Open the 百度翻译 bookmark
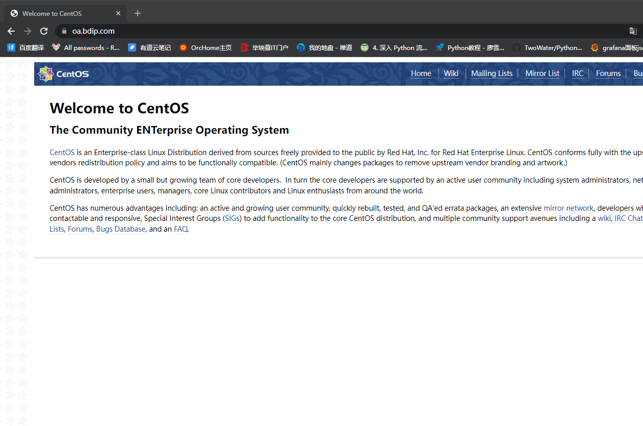The height and width of the screenshot is (426, 643). point(25,47)
